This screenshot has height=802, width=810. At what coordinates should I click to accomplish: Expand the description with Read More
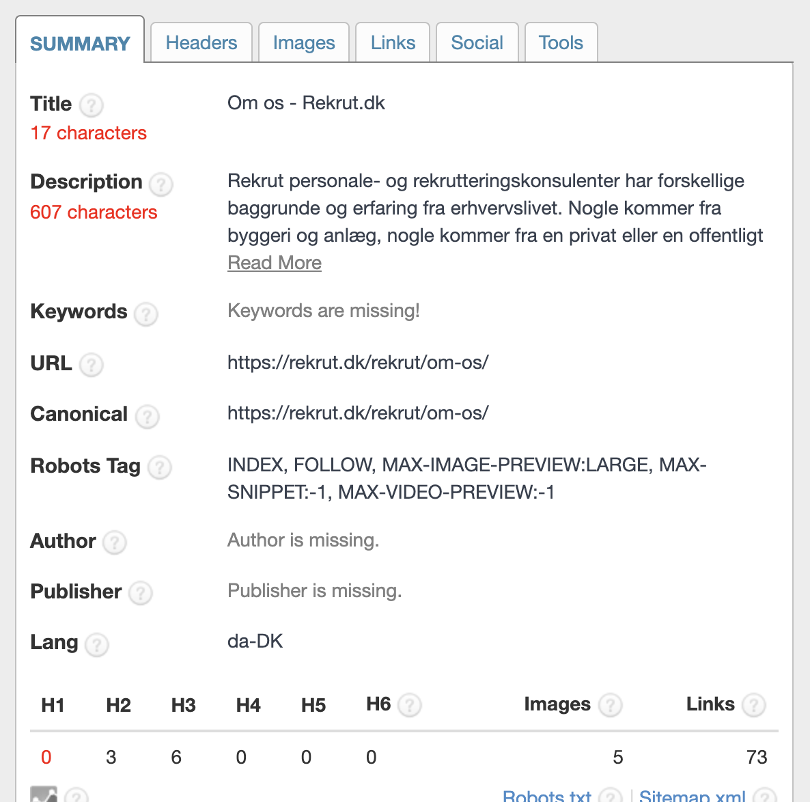[275, 263]
